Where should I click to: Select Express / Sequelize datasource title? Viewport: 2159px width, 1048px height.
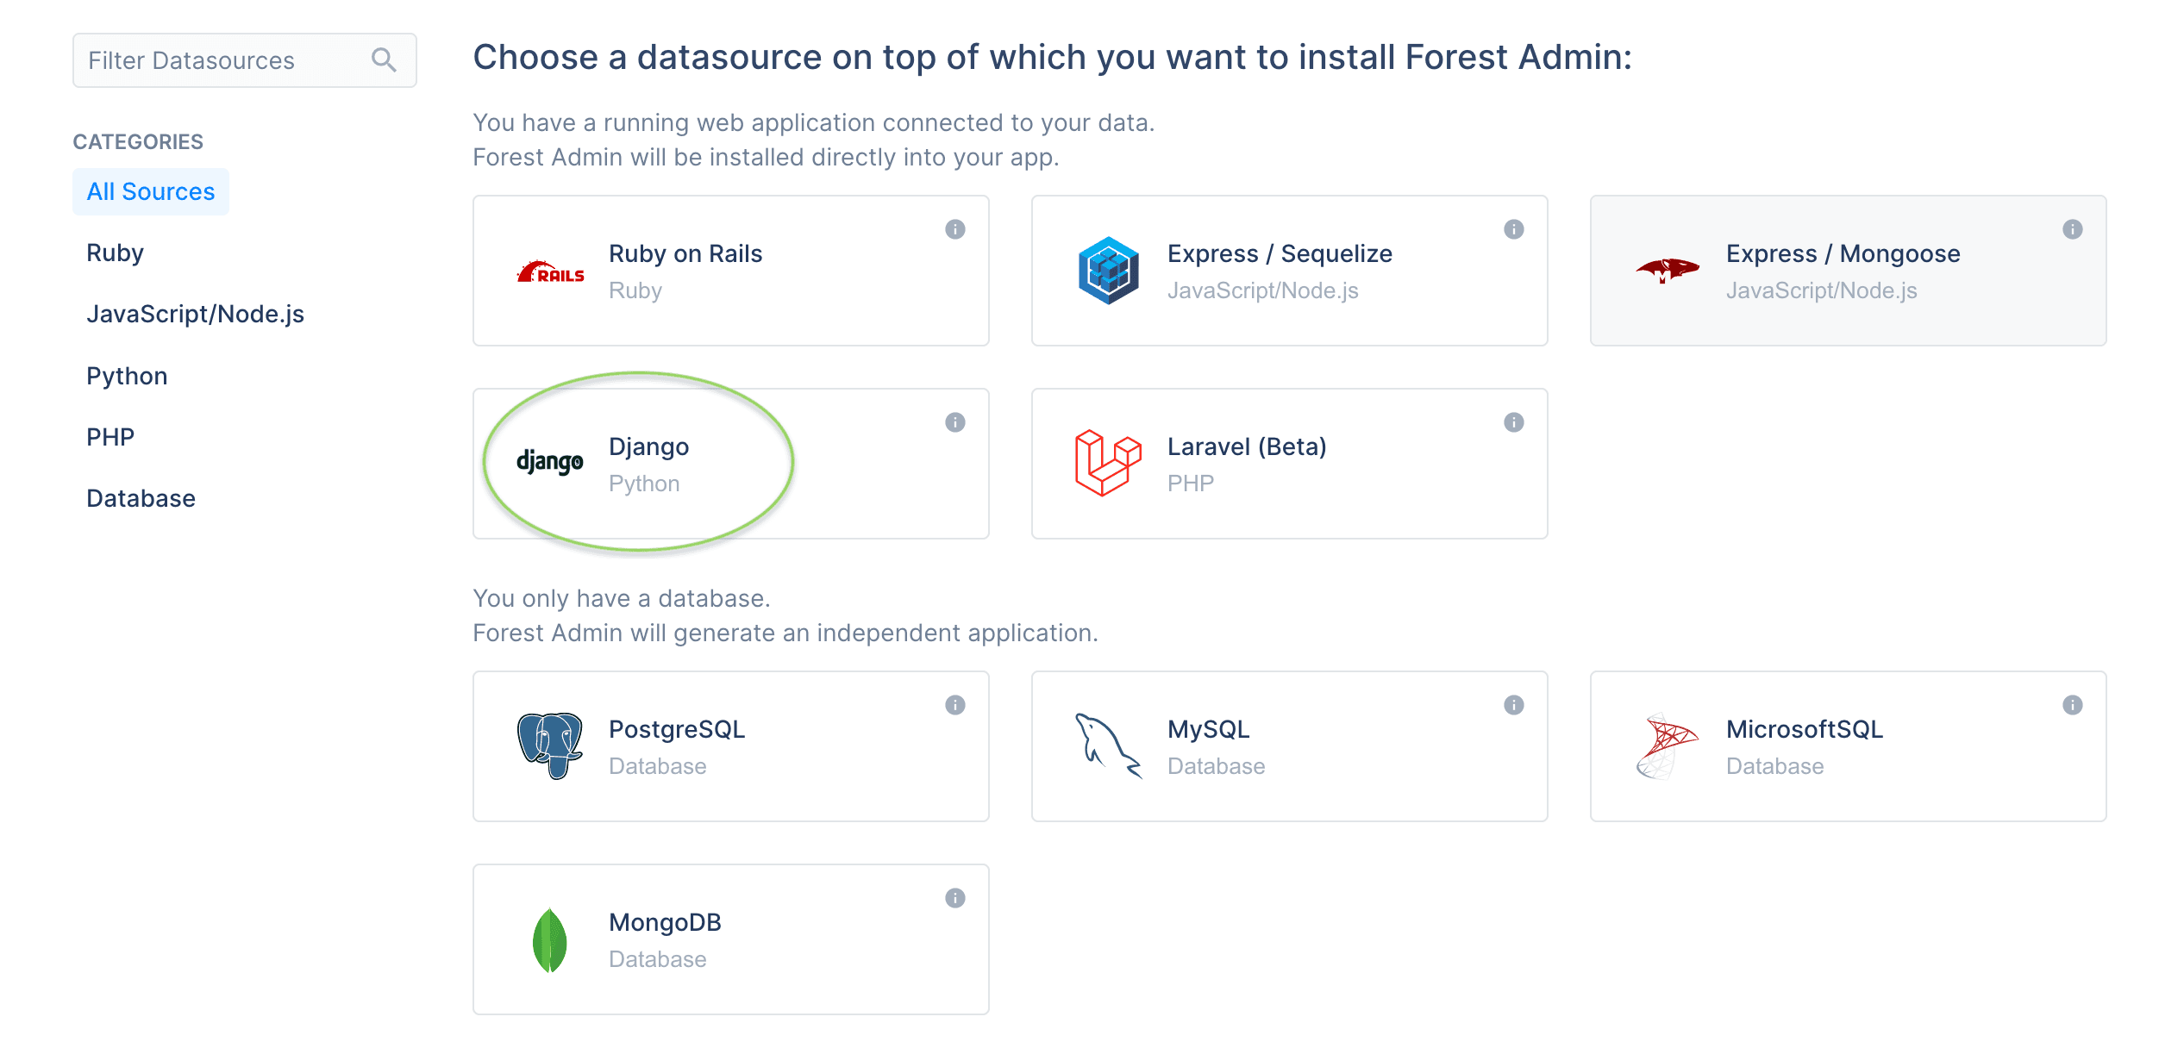(x=1280, y=253)
